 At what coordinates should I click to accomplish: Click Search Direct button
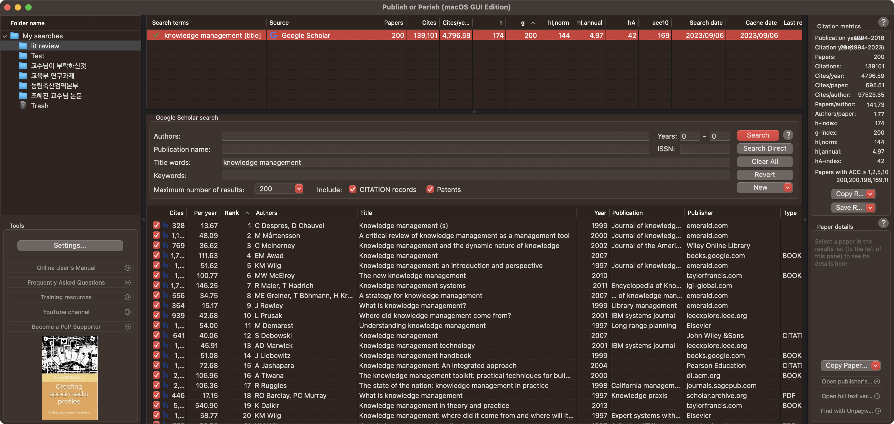tap(764, 148)
